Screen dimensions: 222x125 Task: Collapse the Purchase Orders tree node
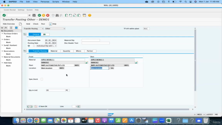(2, 34)
